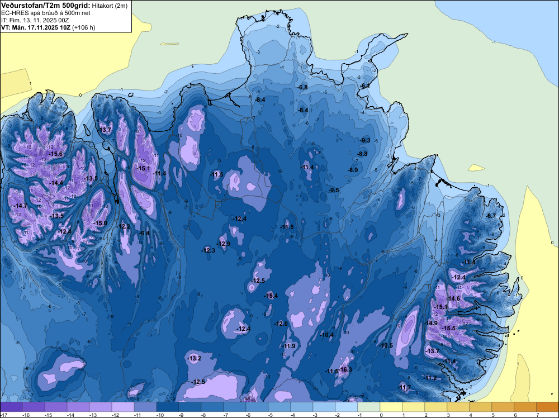The width and height of the screenshot is (559, 418).
Task: Select the -6.1 temperature value
Action: (364, 85)
